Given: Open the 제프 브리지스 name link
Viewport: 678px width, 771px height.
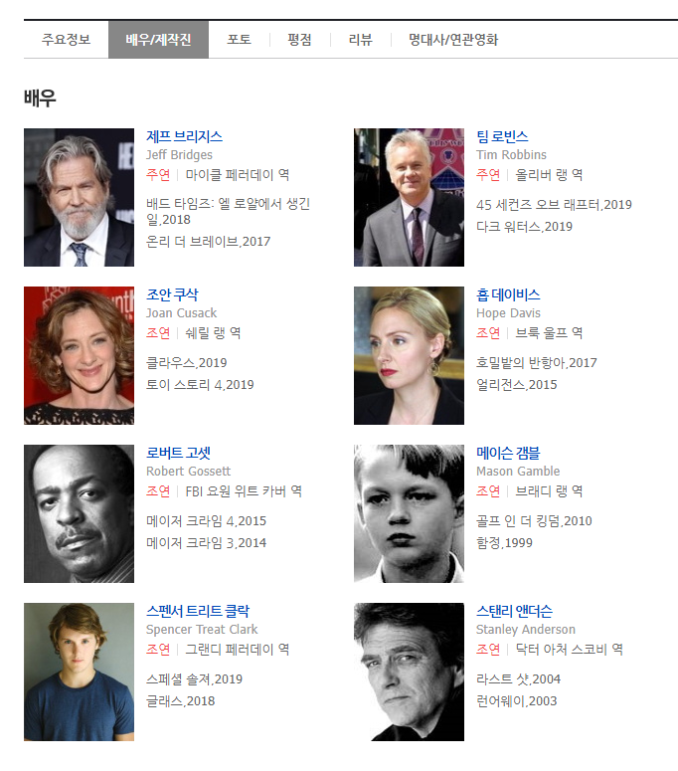Looking at the screenshot, I should click(184, 136).
